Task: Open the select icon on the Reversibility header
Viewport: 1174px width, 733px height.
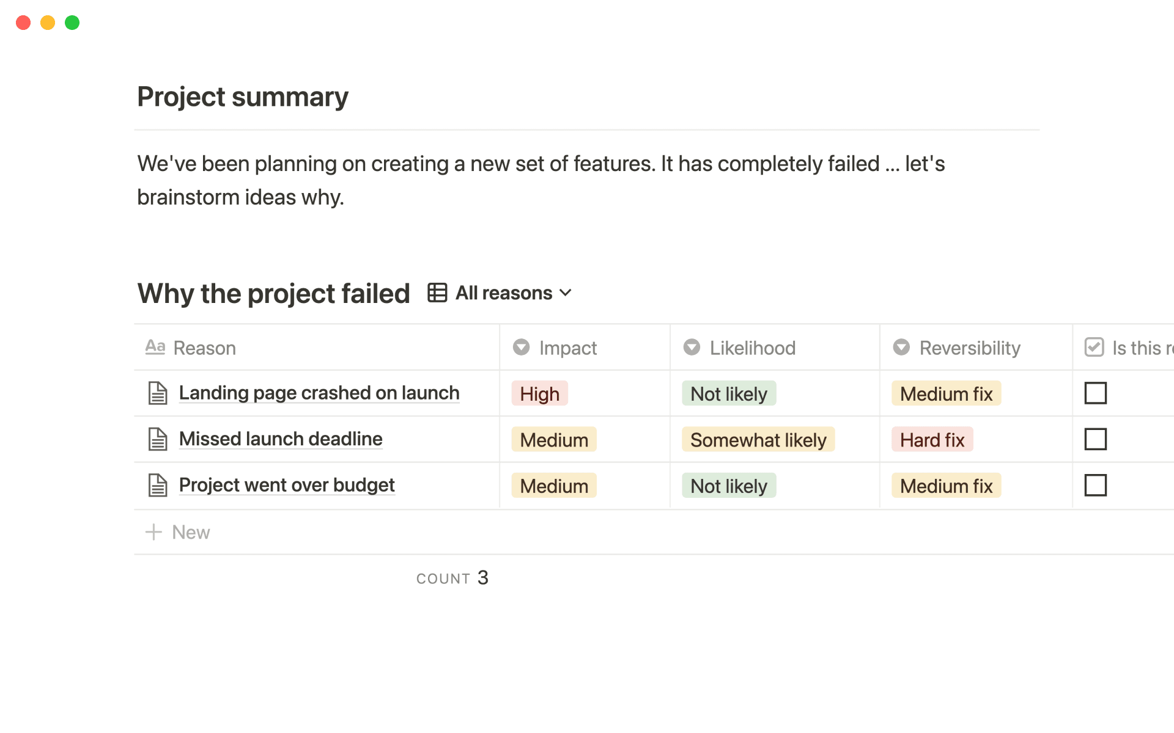Action: click(901, 347)
